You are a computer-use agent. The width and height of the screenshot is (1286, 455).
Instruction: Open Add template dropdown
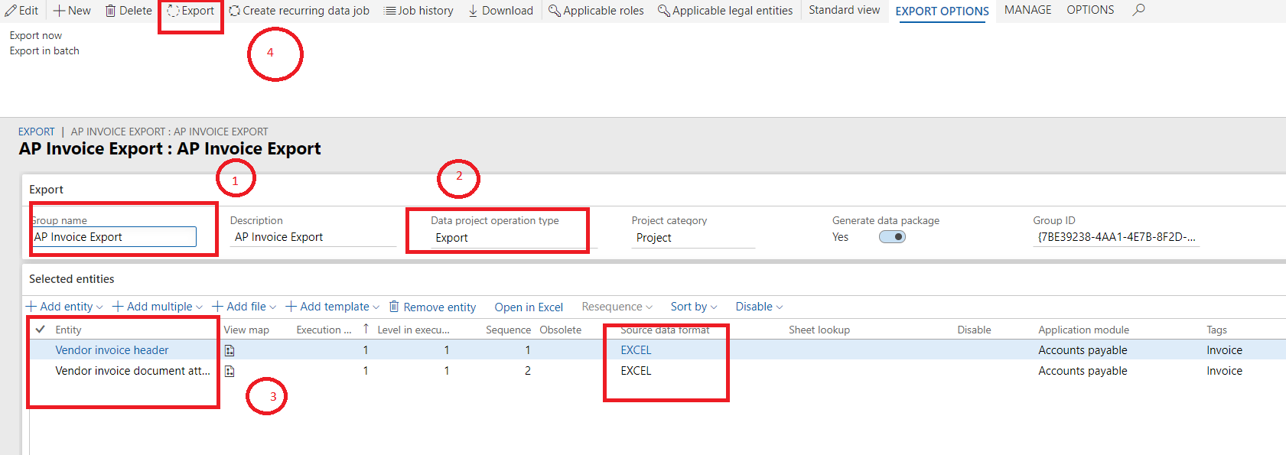332,307
